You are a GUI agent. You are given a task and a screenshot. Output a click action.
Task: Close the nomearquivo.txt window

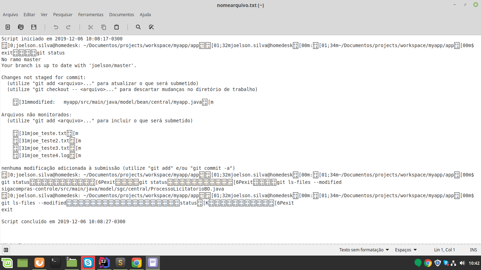475,5
